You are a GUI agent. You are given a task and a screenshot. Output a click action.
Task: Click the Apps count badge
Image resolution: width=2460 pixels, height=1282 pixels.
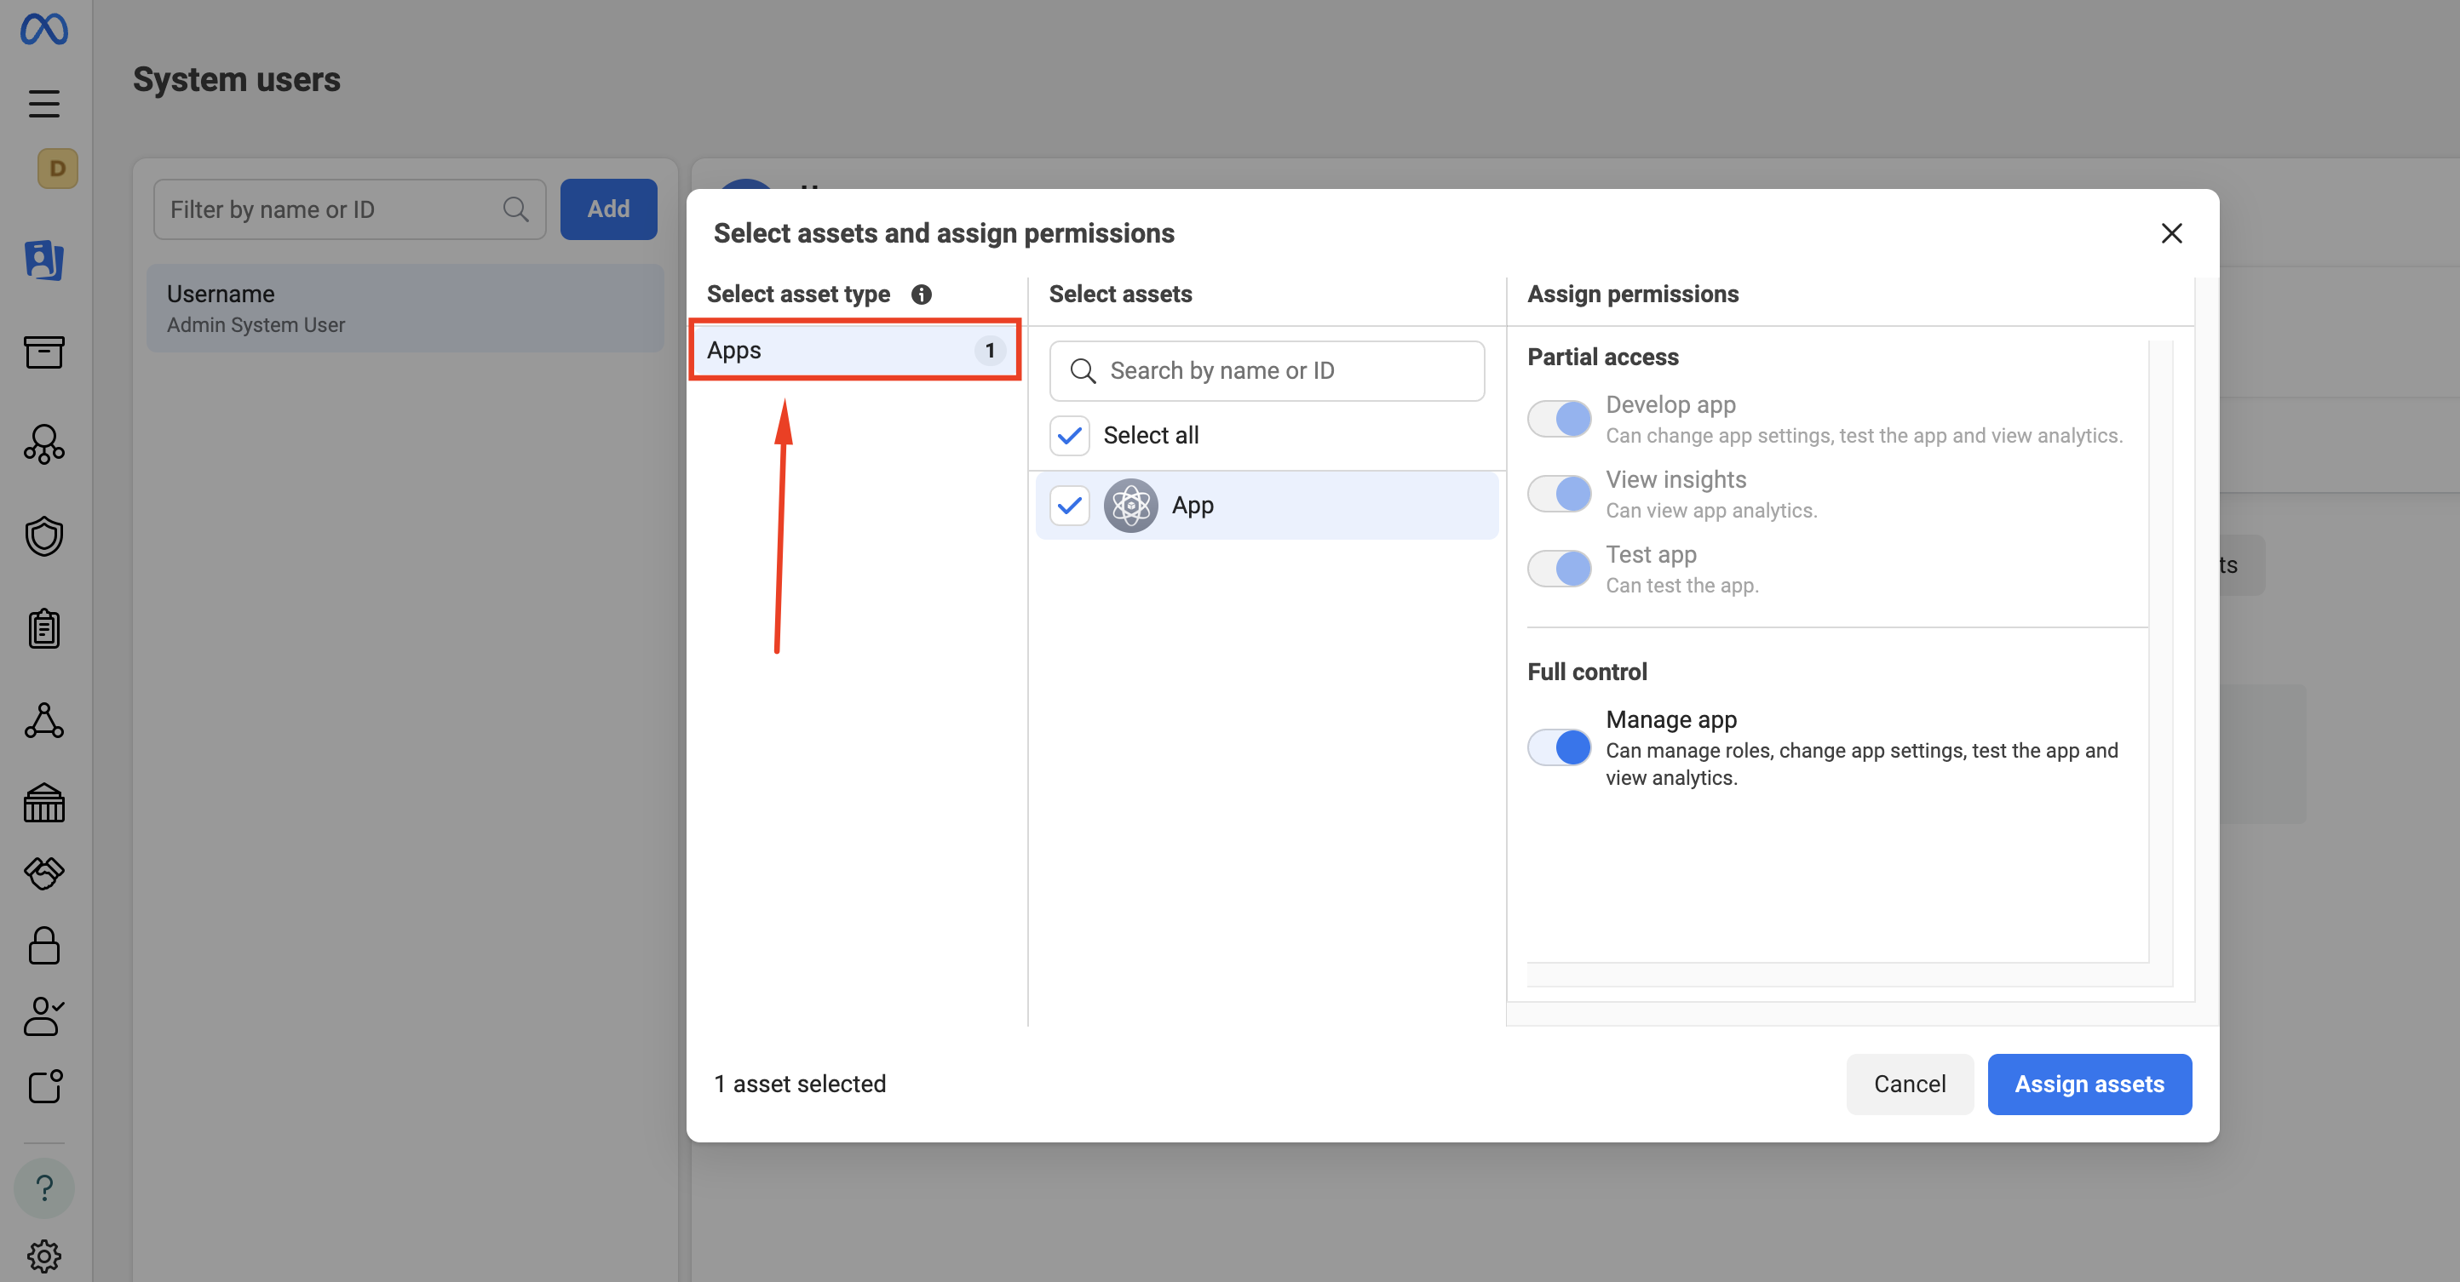pyautogui.click(x=989, y=351)
